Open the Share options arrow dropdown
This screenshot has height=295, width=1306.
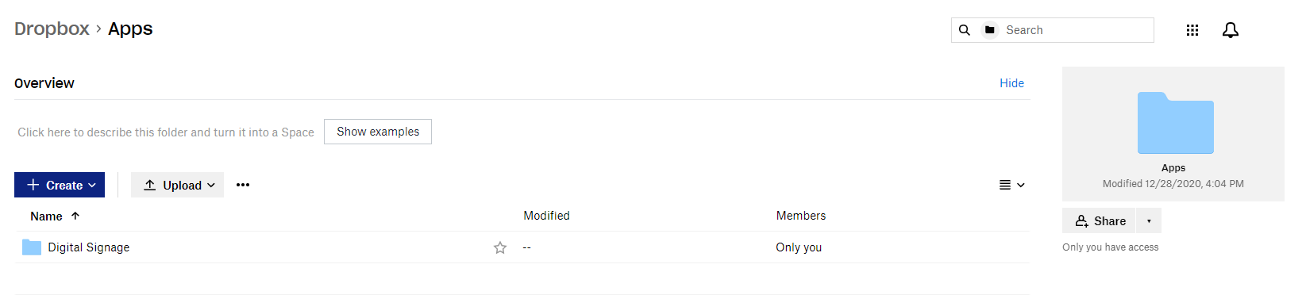pyautogui.click(x=1149, y=220)
